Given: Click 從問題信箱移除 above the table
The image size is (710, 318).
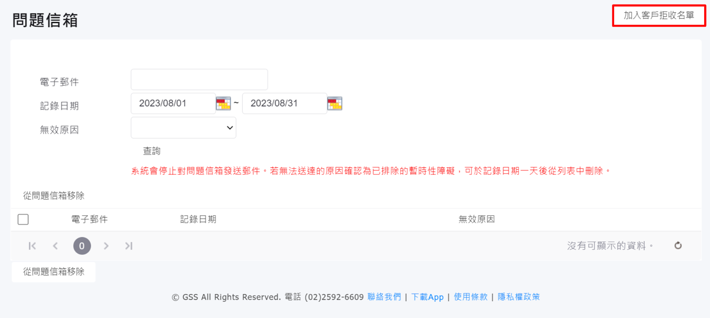Looking at the screenshot, I should coord(54,196).
